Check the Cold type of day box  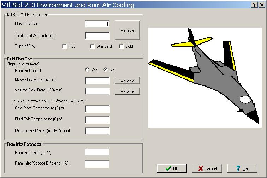point(121,46)
